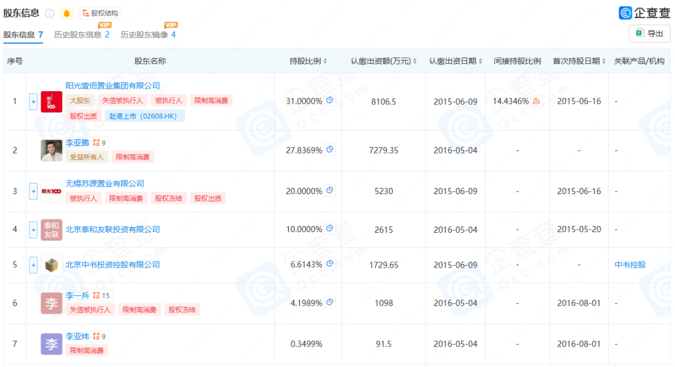The image size is (675, 367).
Task: Expand row for 北京泰和友联投资有限公司
Action: pos(34,230)
